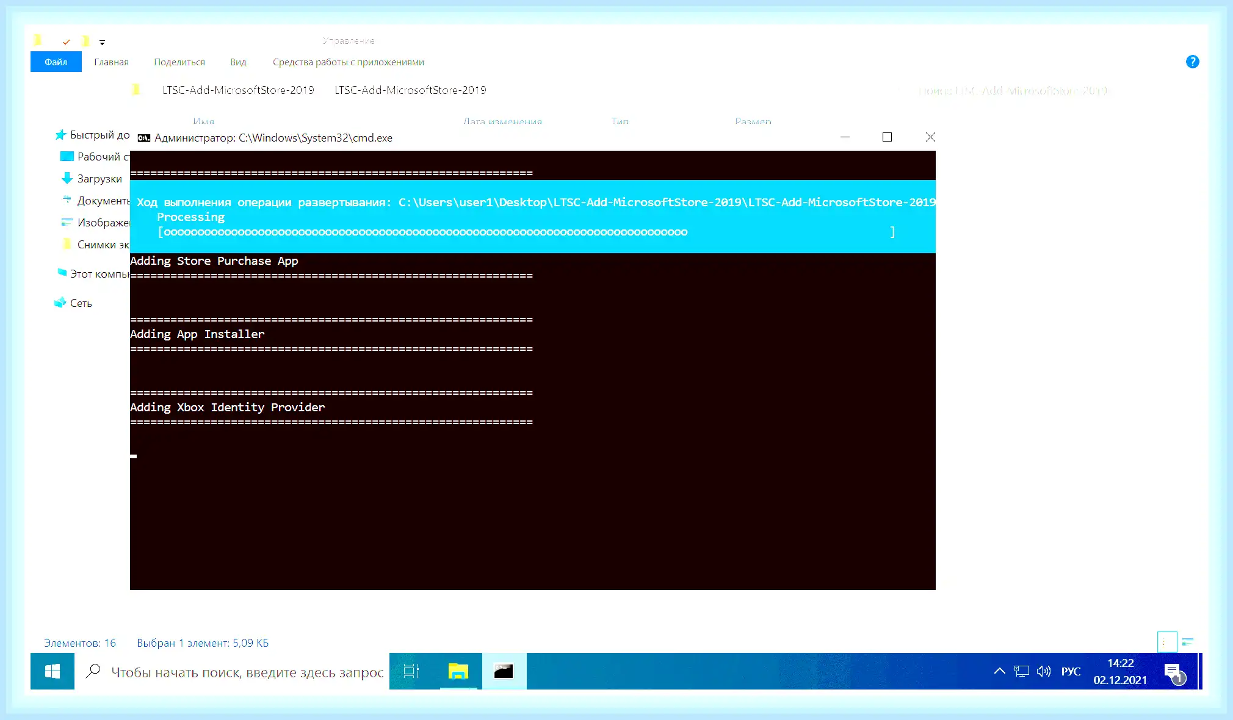Image resolution: width=1233 pixels, height=720 pixels.
Task: Switch to the Главная ribbon tab
Action: [x=111, y=62]
